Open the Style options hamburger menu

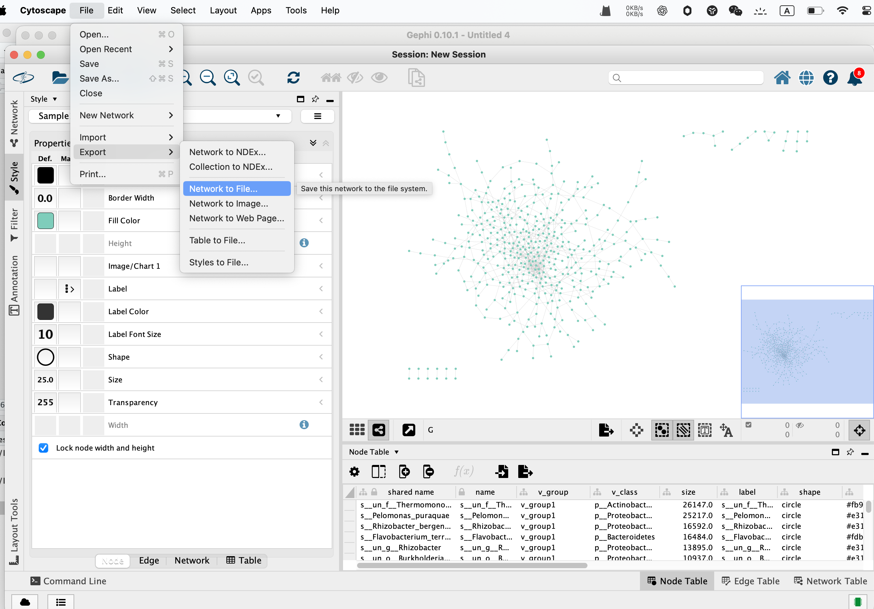318,116
